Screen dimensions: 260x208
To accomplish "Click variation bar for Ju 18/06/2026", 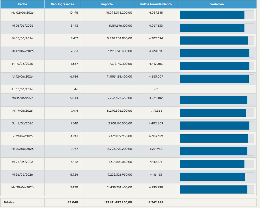I will [217, 126].
